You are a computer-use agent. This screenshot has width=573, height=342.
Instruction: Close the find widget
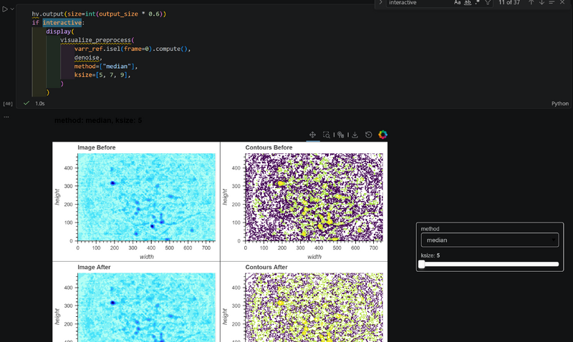pyautogui.click(x=562, y=3)
